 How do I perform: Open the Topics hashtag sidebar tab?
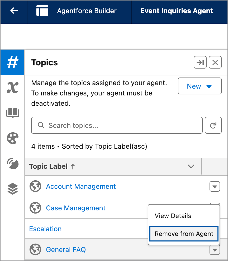point(12,62)
